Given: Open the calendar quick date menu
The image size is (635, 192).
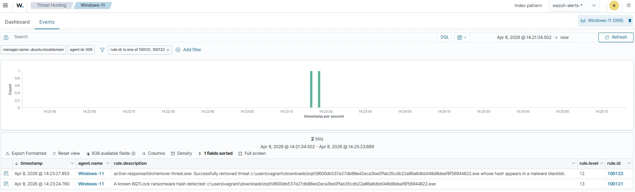Looking at the screenshot, I should coord(462,37).
